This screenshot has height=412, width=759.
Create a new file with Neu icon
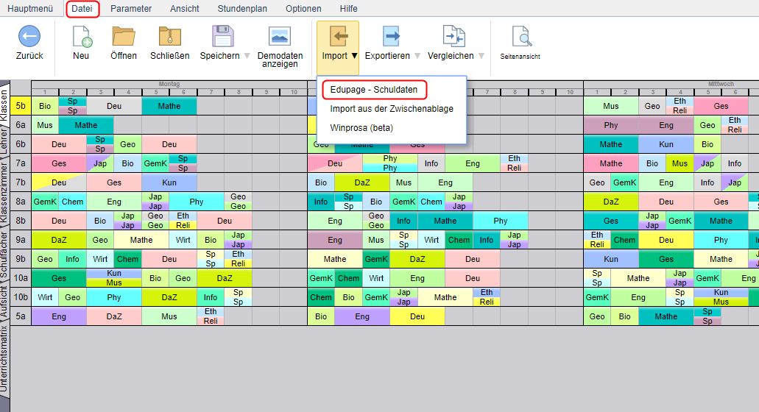pyautogui.click(x=81, y=36)
